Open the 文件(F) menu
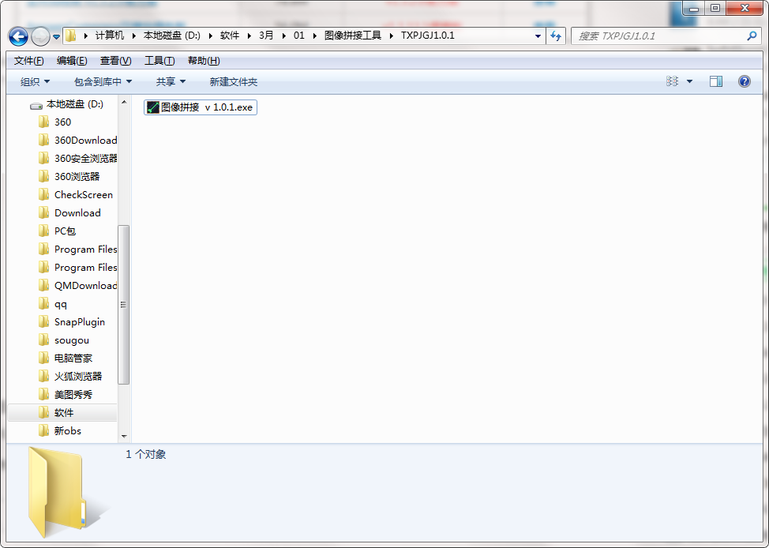 pos(29,61)
